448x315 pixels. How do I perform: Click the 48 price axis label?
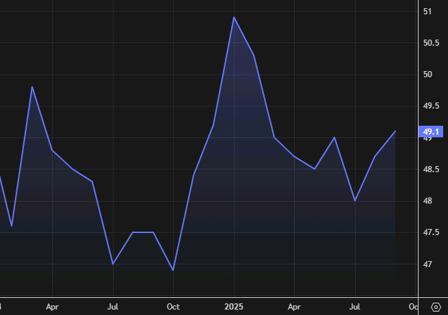[x=427, y=201]
